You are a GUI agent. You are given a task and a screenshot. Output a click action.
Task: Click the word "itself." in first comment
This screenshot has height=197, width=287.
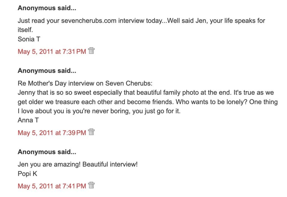pyautogui.click(x=25, y=30)
